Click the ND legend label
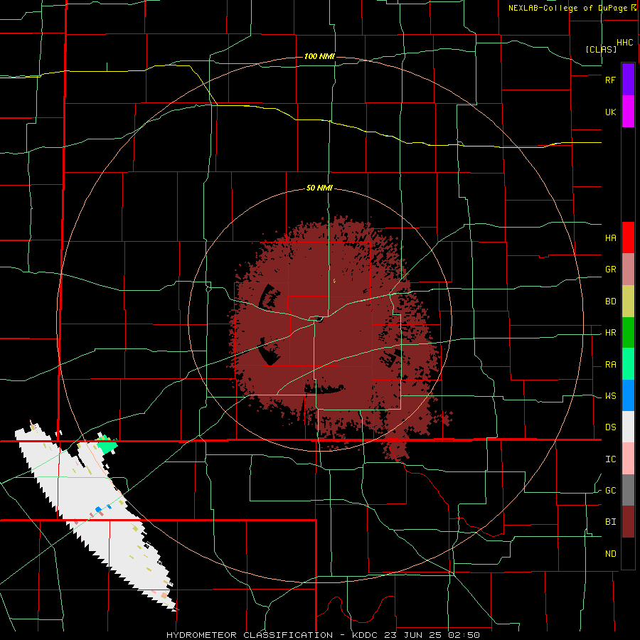The width and height of the screenshot is (640, 640). [x=610, y=554]
